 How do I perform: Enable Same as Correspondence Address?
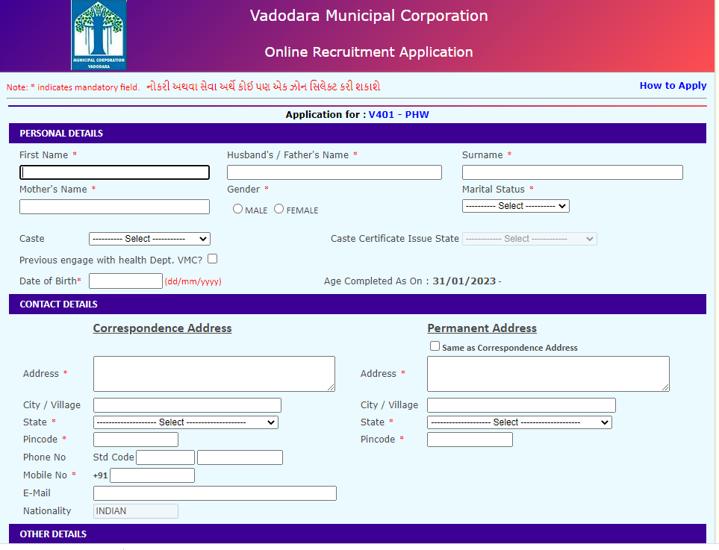click(x=435, y=346)
